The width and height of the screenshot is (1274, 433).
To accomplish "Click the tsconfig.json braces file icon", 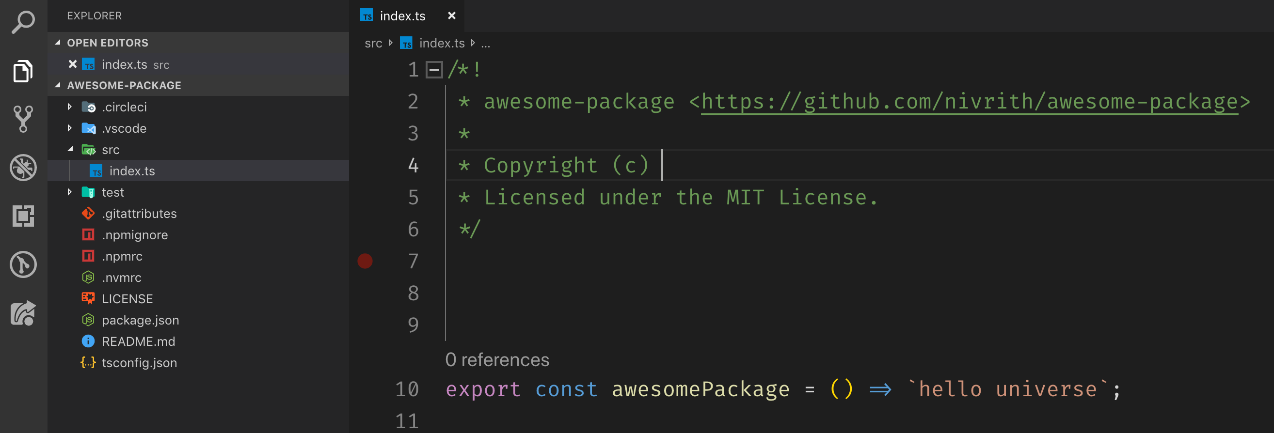I will point(88,362).
